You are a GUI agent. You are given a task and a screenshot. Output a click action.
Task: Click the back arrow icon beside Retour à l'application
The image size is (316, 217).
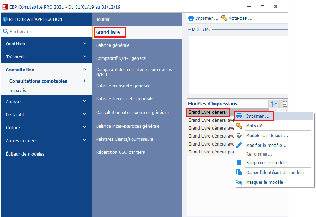click(x=5, y=19)
